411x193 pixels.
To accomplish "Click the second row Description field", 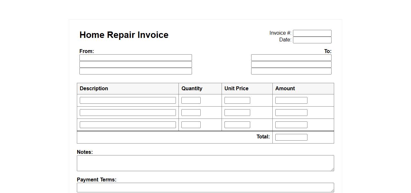I will [128, 113].
